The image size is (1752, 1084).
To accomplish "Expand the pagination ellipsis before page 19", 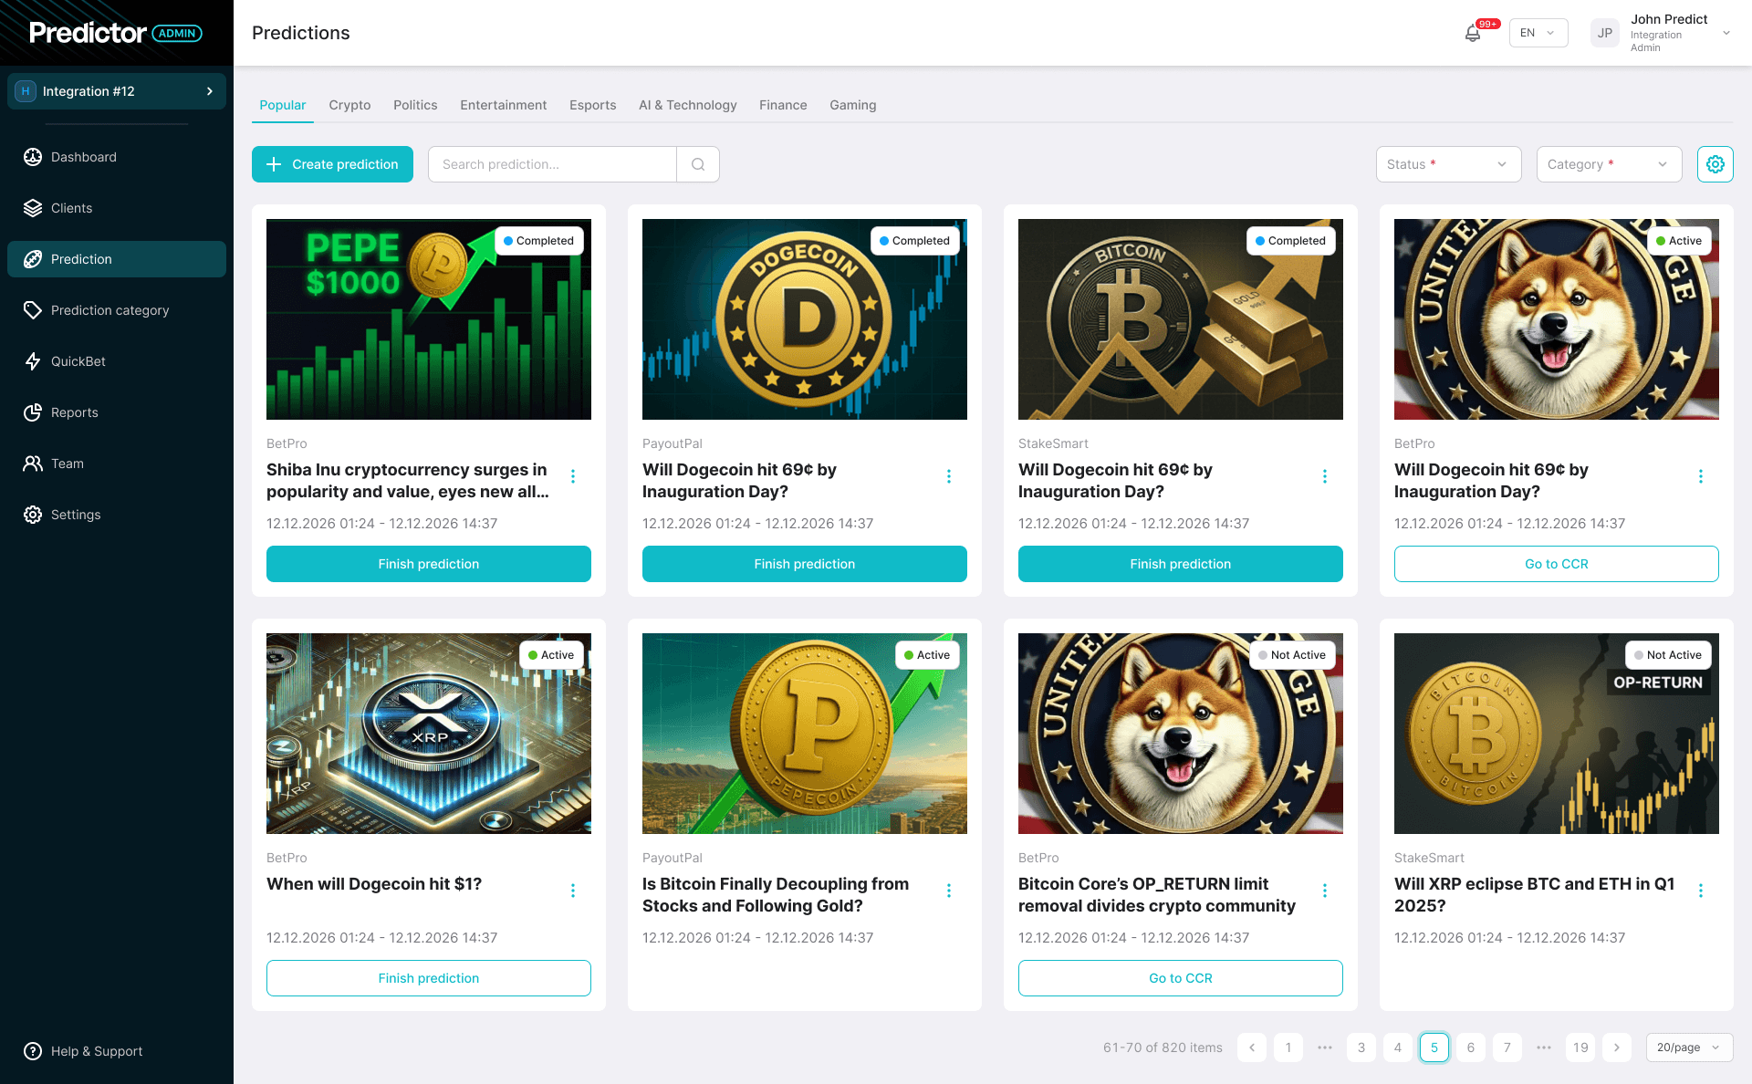I will tap(1544, 1048).
